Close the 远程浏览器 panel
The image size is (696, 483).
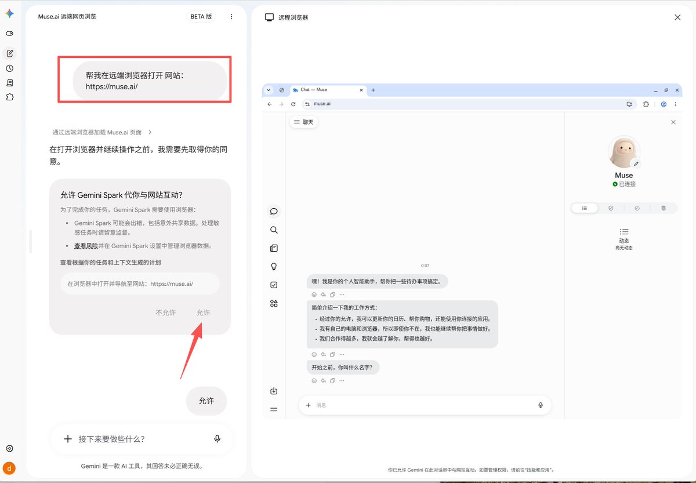[x=677, y=17]
